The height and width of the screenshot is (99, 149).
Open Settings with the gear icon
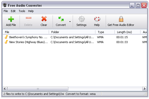[82, 19]
